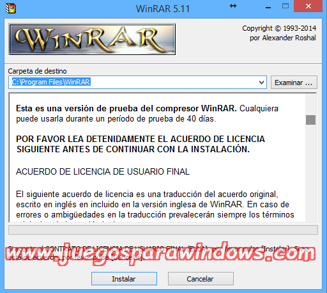Click the Cancelar button

click(x=201, y=278)
